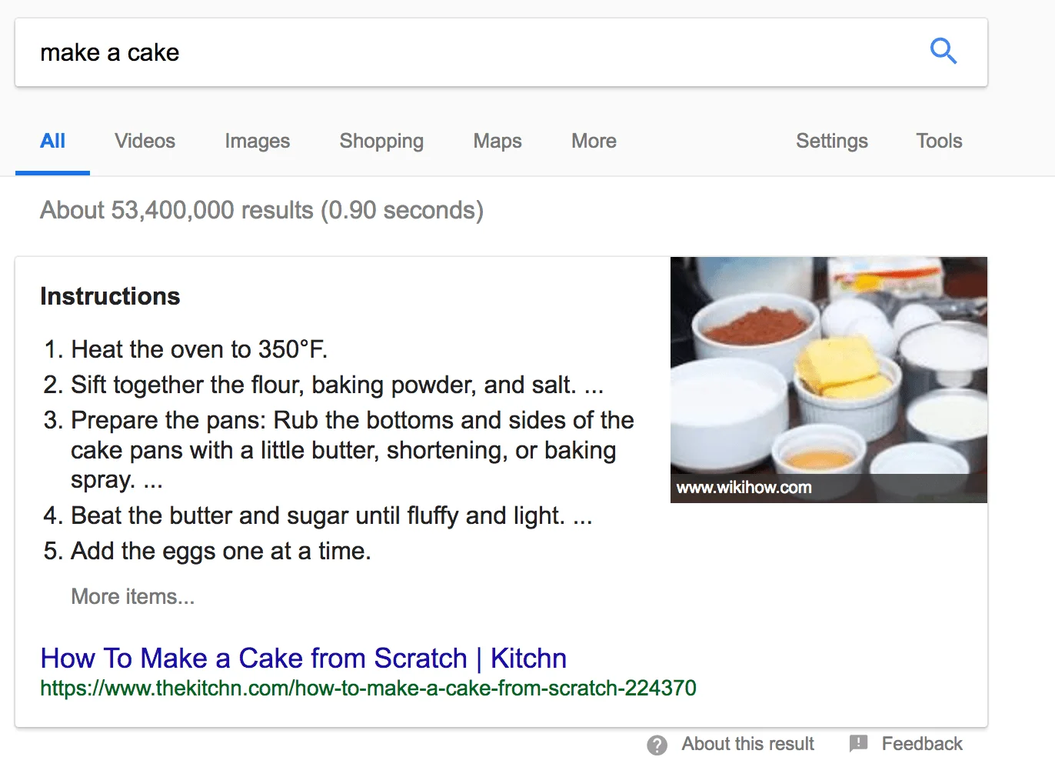Click the bold Instructions heading
Screen dimensions: 1055x777
tap(110, 297)
